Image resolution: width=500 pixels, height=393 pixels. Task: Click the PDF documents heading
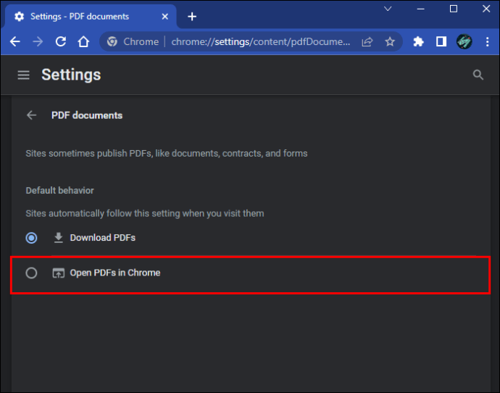[87, 115]
